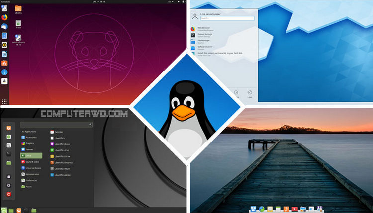This screenshot has width=373, height=213.
Task: Click the Leave tab in KDE launcher
Action: 250,94
